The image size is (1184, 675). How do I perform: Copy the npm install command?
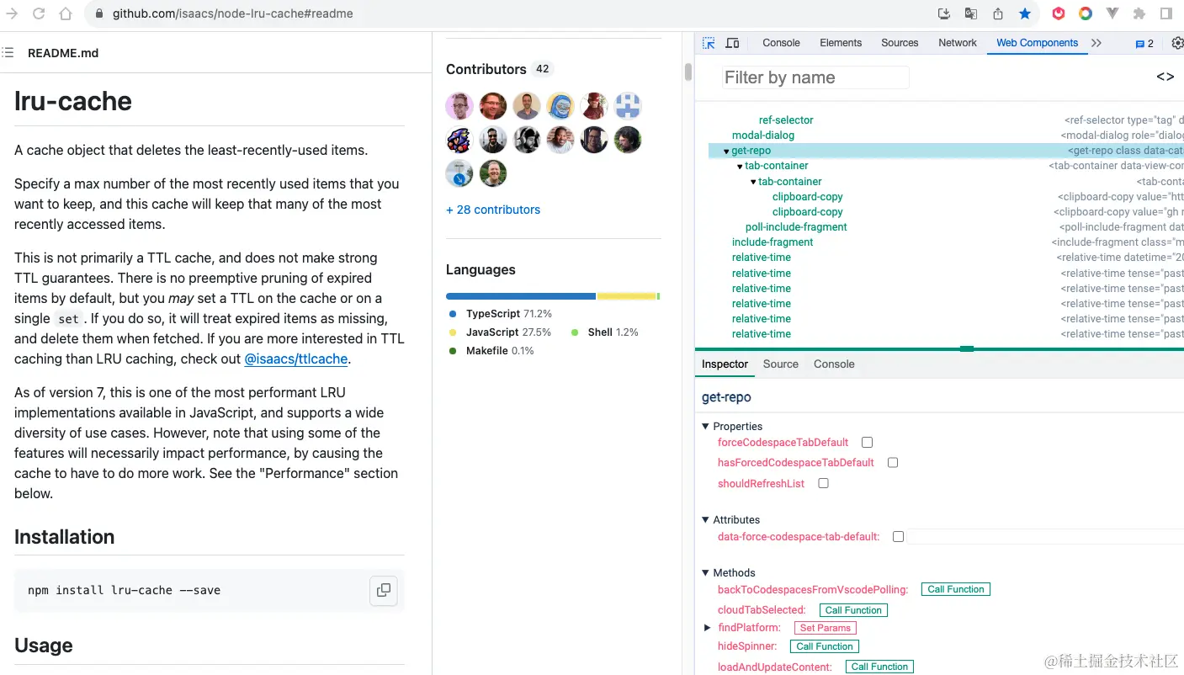pos(383,590)
